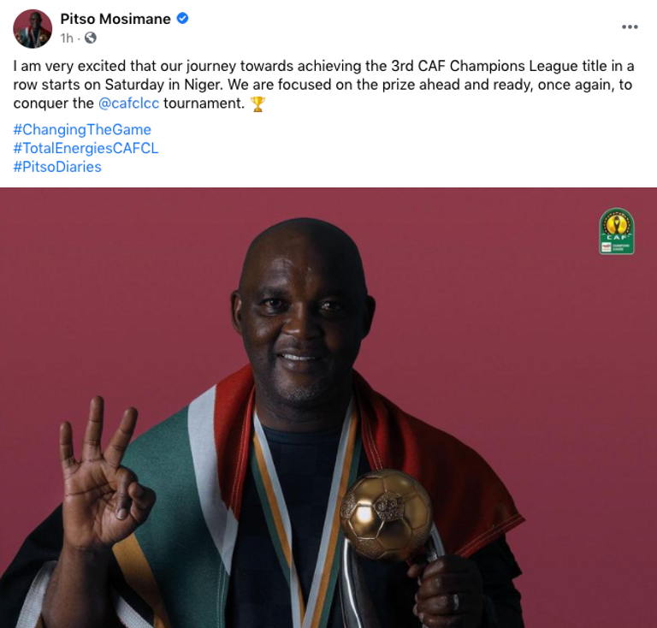Click the trophy emoji after 'tournament.'
The image size is (657, 628).
(x=257, y=104)
